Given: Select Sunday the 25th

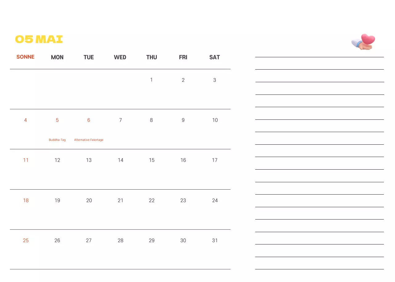Looking at the screenshot, I should (26, 240).
